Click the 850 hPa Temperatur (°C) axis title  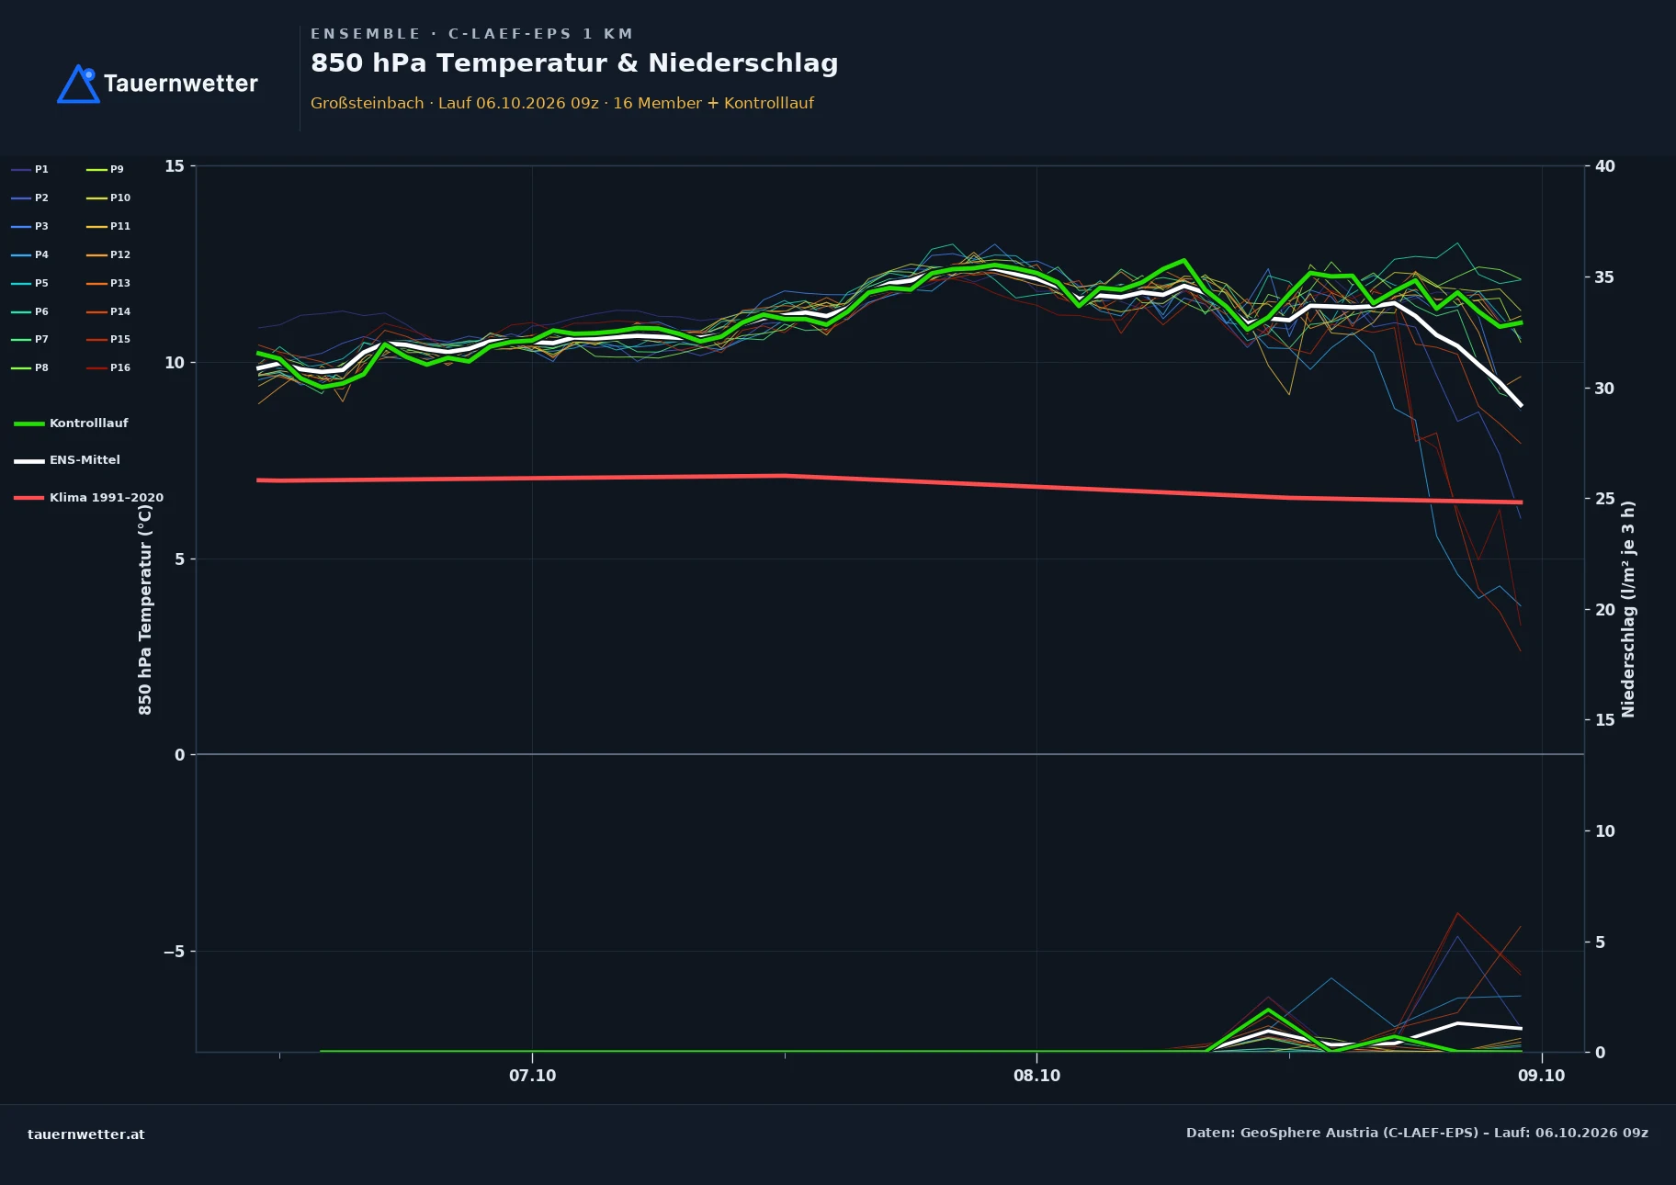click(x=145, y=609)
